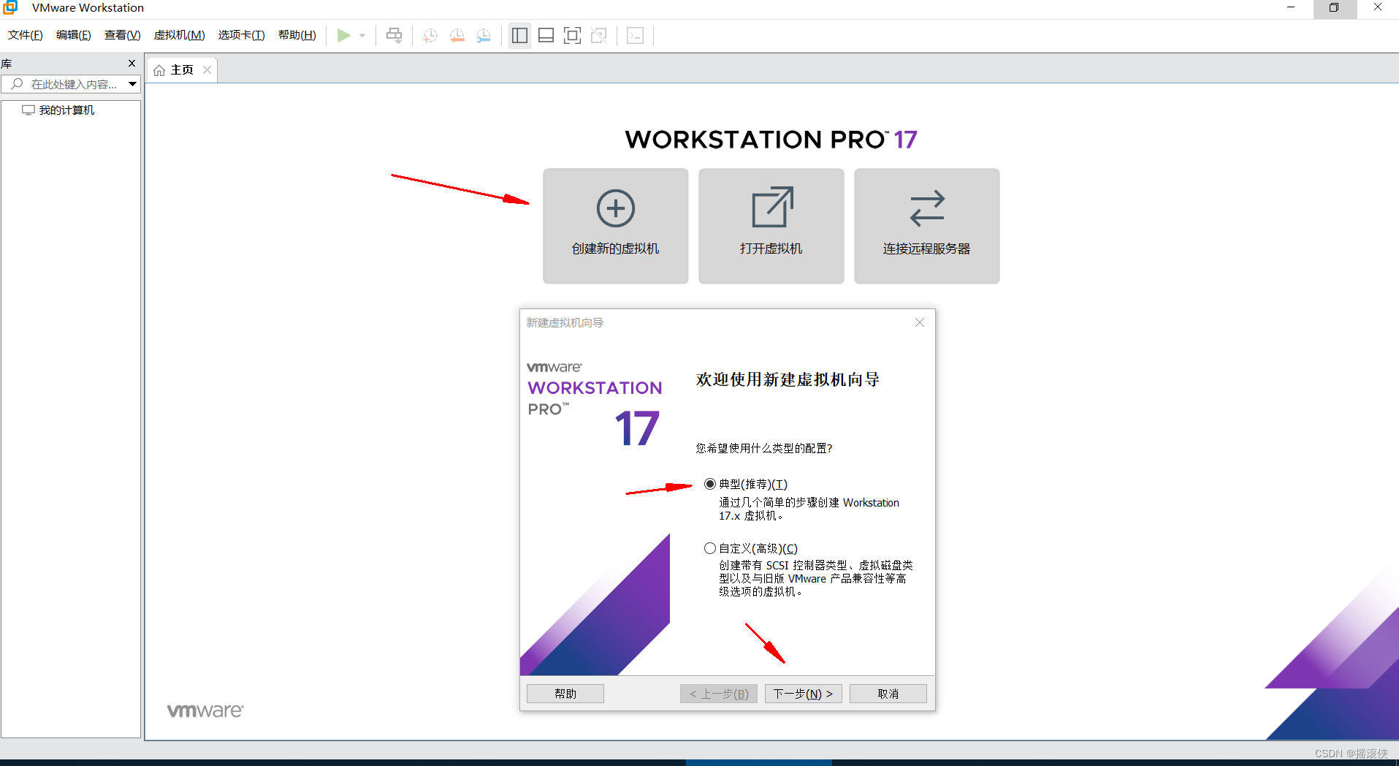Click the plus icon to create new VM

[x=615, y=208]
